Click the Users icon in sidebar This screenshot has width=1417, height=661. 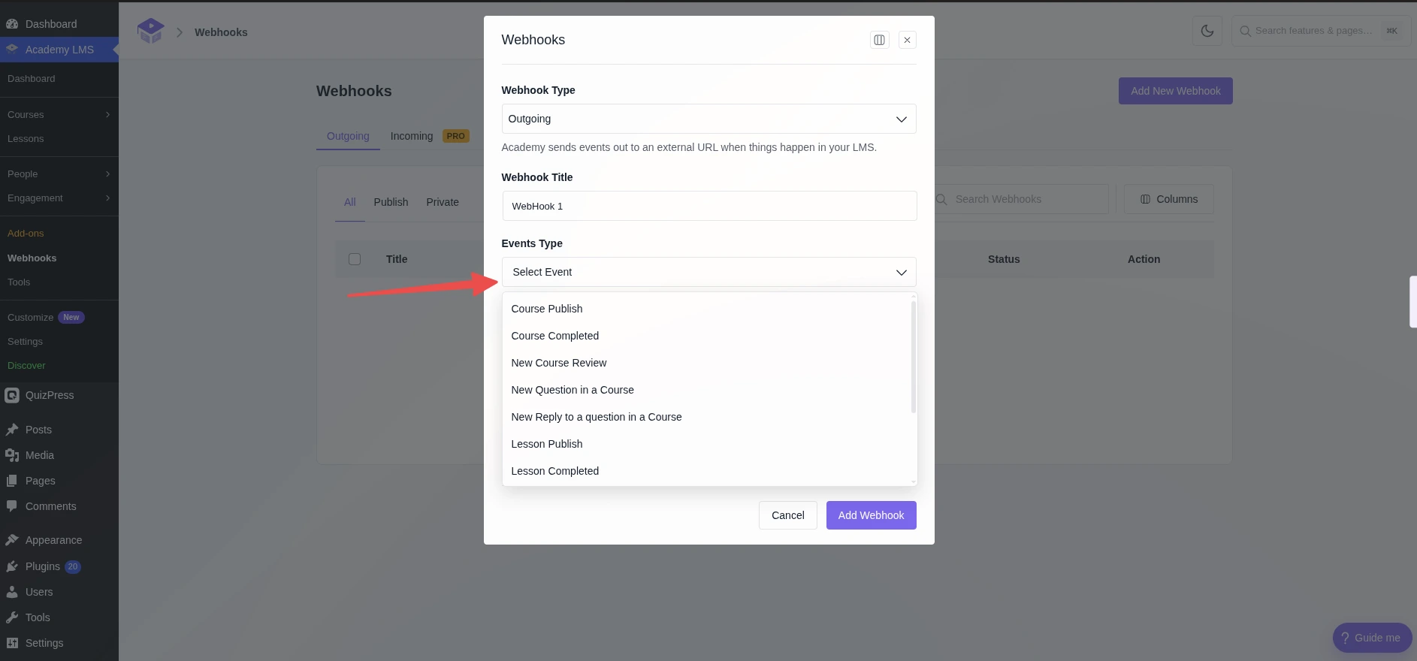coord(12,592)
